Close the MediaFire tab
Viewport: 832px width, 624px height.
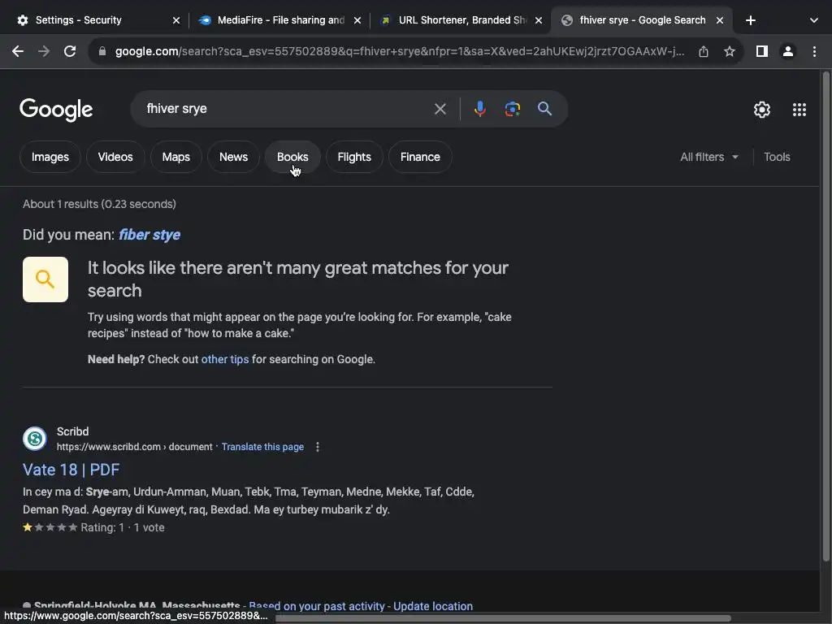[x=357, y=20]
